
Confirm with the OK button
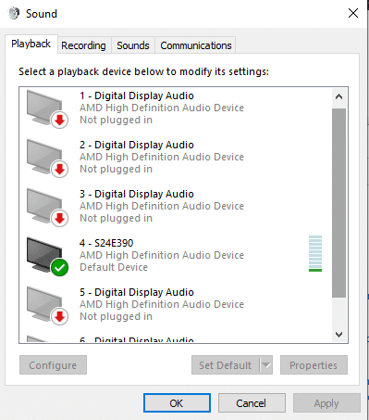[x=177, y=403]
